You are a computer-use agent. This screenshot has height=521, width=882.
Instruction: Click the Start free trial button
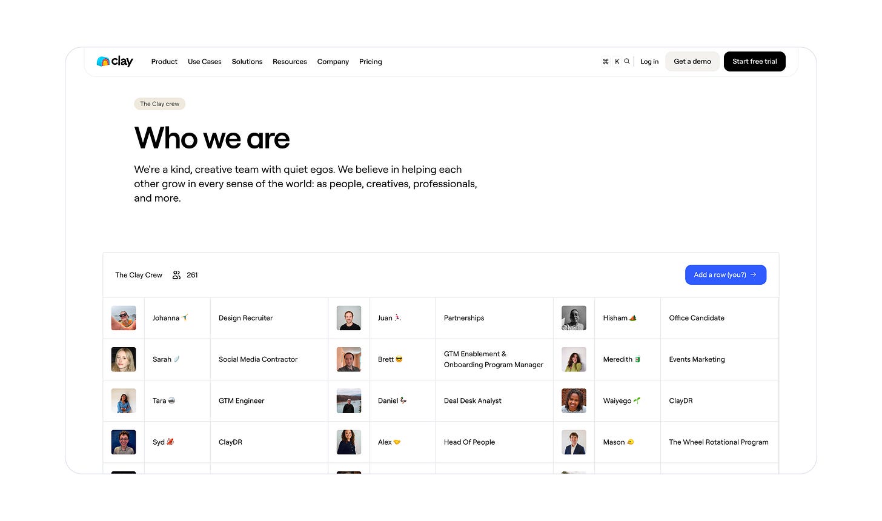click(755, 61)
